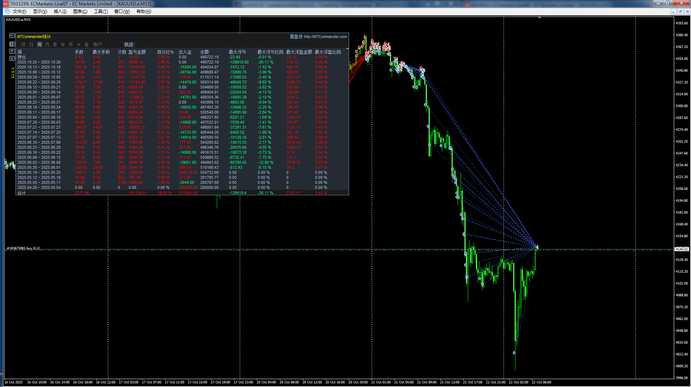
Task: Click the chart window icon before 文件
Action: [7, 11]
